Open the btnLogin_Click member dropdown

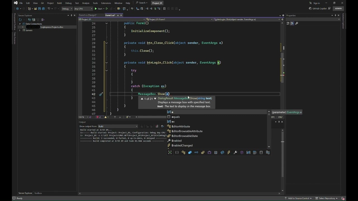tap(247, 20)
